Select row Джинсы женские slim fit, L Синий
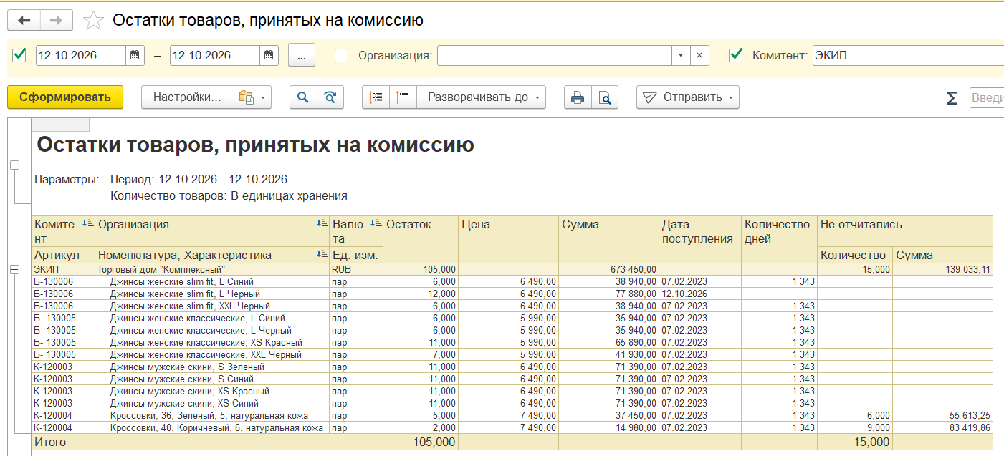Screen dimensions: 1004x456 click(212, 281)
